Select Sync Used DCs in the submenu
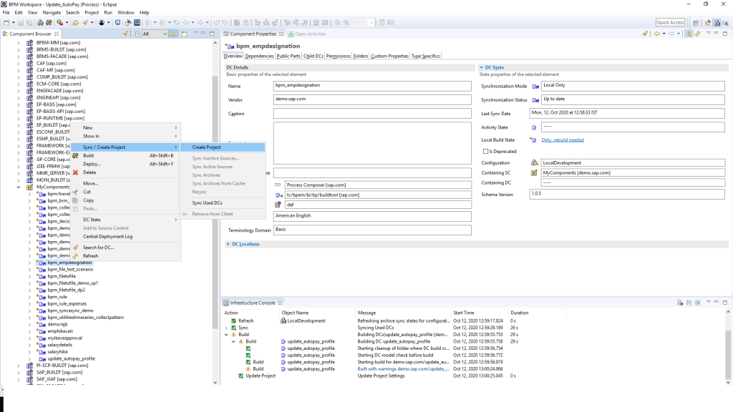The width and height of the screenshot is (733, 412). tap(223, 203)
